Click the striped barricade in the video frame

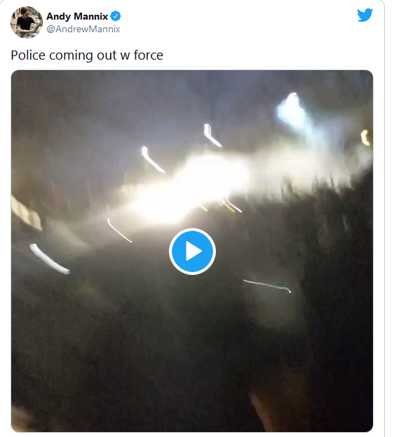[x=26, y=213]
